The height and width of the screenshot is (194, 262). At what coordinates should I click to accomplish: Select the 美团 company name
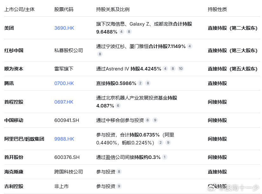click(x=9, y=28)
